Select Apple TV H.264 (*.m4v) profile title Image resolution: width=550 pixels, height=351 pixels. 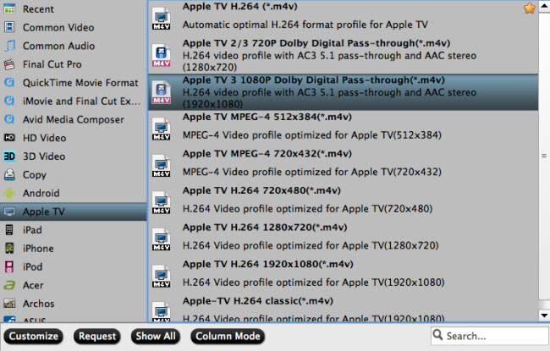coord(240,6)
